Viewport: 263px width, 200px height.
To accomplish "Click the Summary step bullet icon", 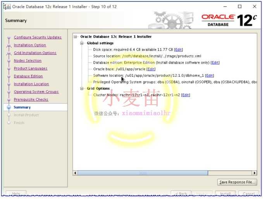I will [x=9, y=107].
